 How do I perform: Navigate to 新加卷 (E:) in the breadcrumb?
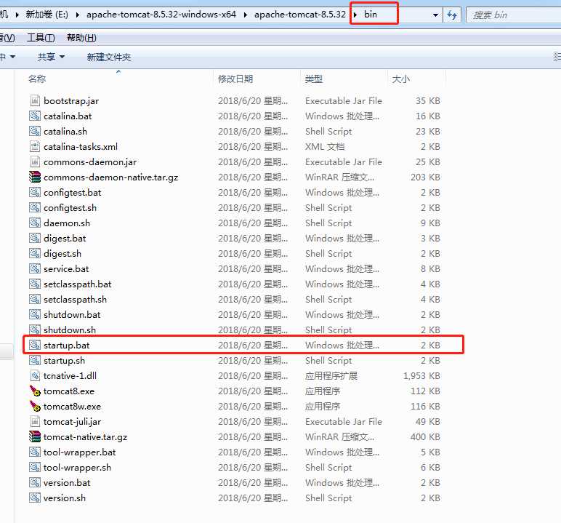(x=47, y=15)
